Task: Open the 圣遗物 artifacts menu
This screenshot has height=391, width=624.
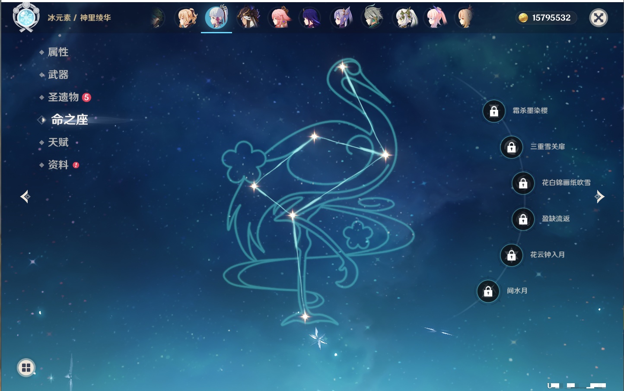Action: pos(63,97)
